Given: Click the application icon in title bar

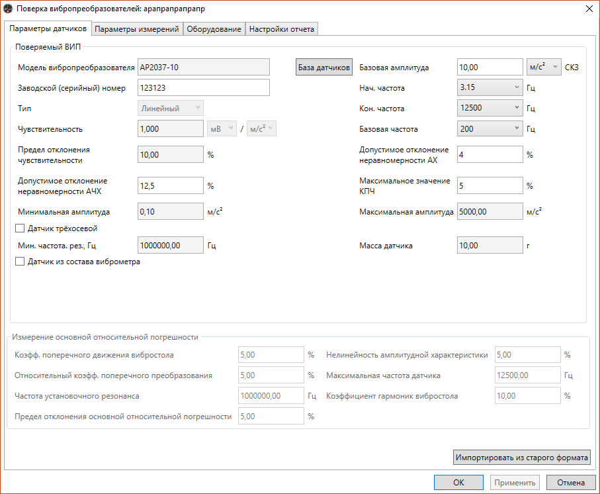Looking at the screenshot, I should (x=9, y=9).
